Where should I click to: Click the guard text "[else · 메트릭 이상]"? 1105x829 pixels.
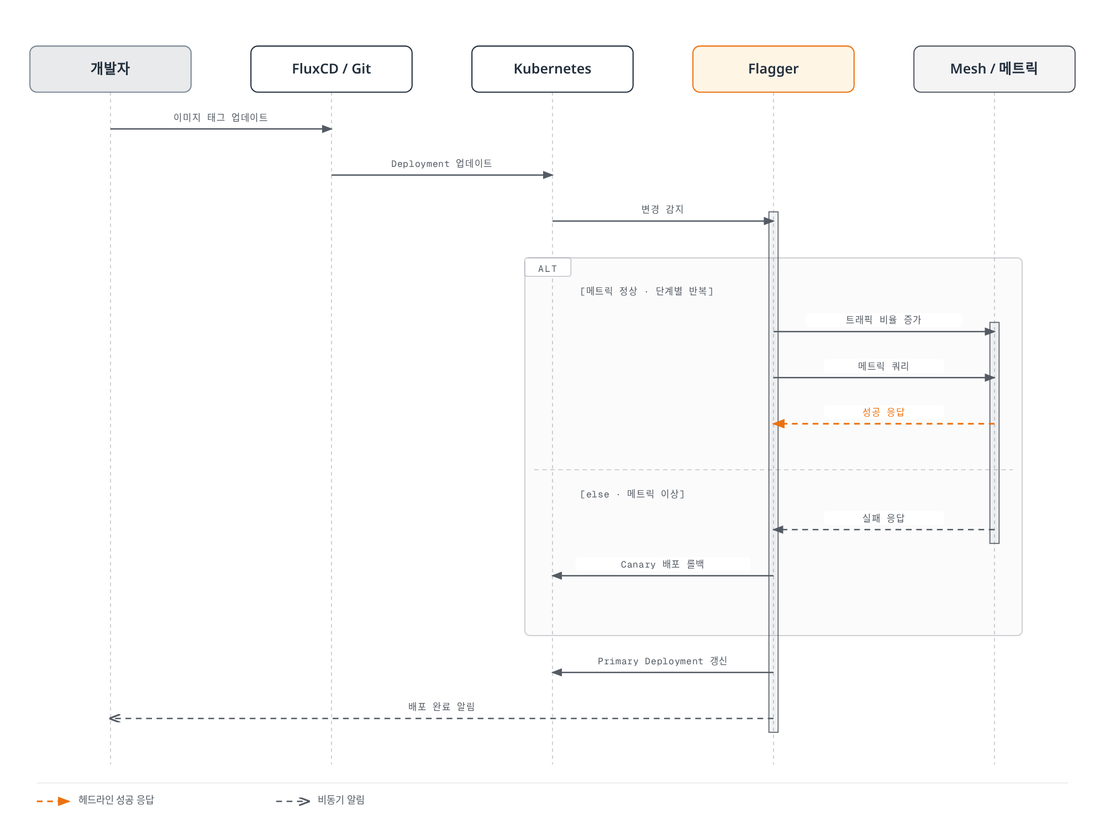click(x=632, y=494)
